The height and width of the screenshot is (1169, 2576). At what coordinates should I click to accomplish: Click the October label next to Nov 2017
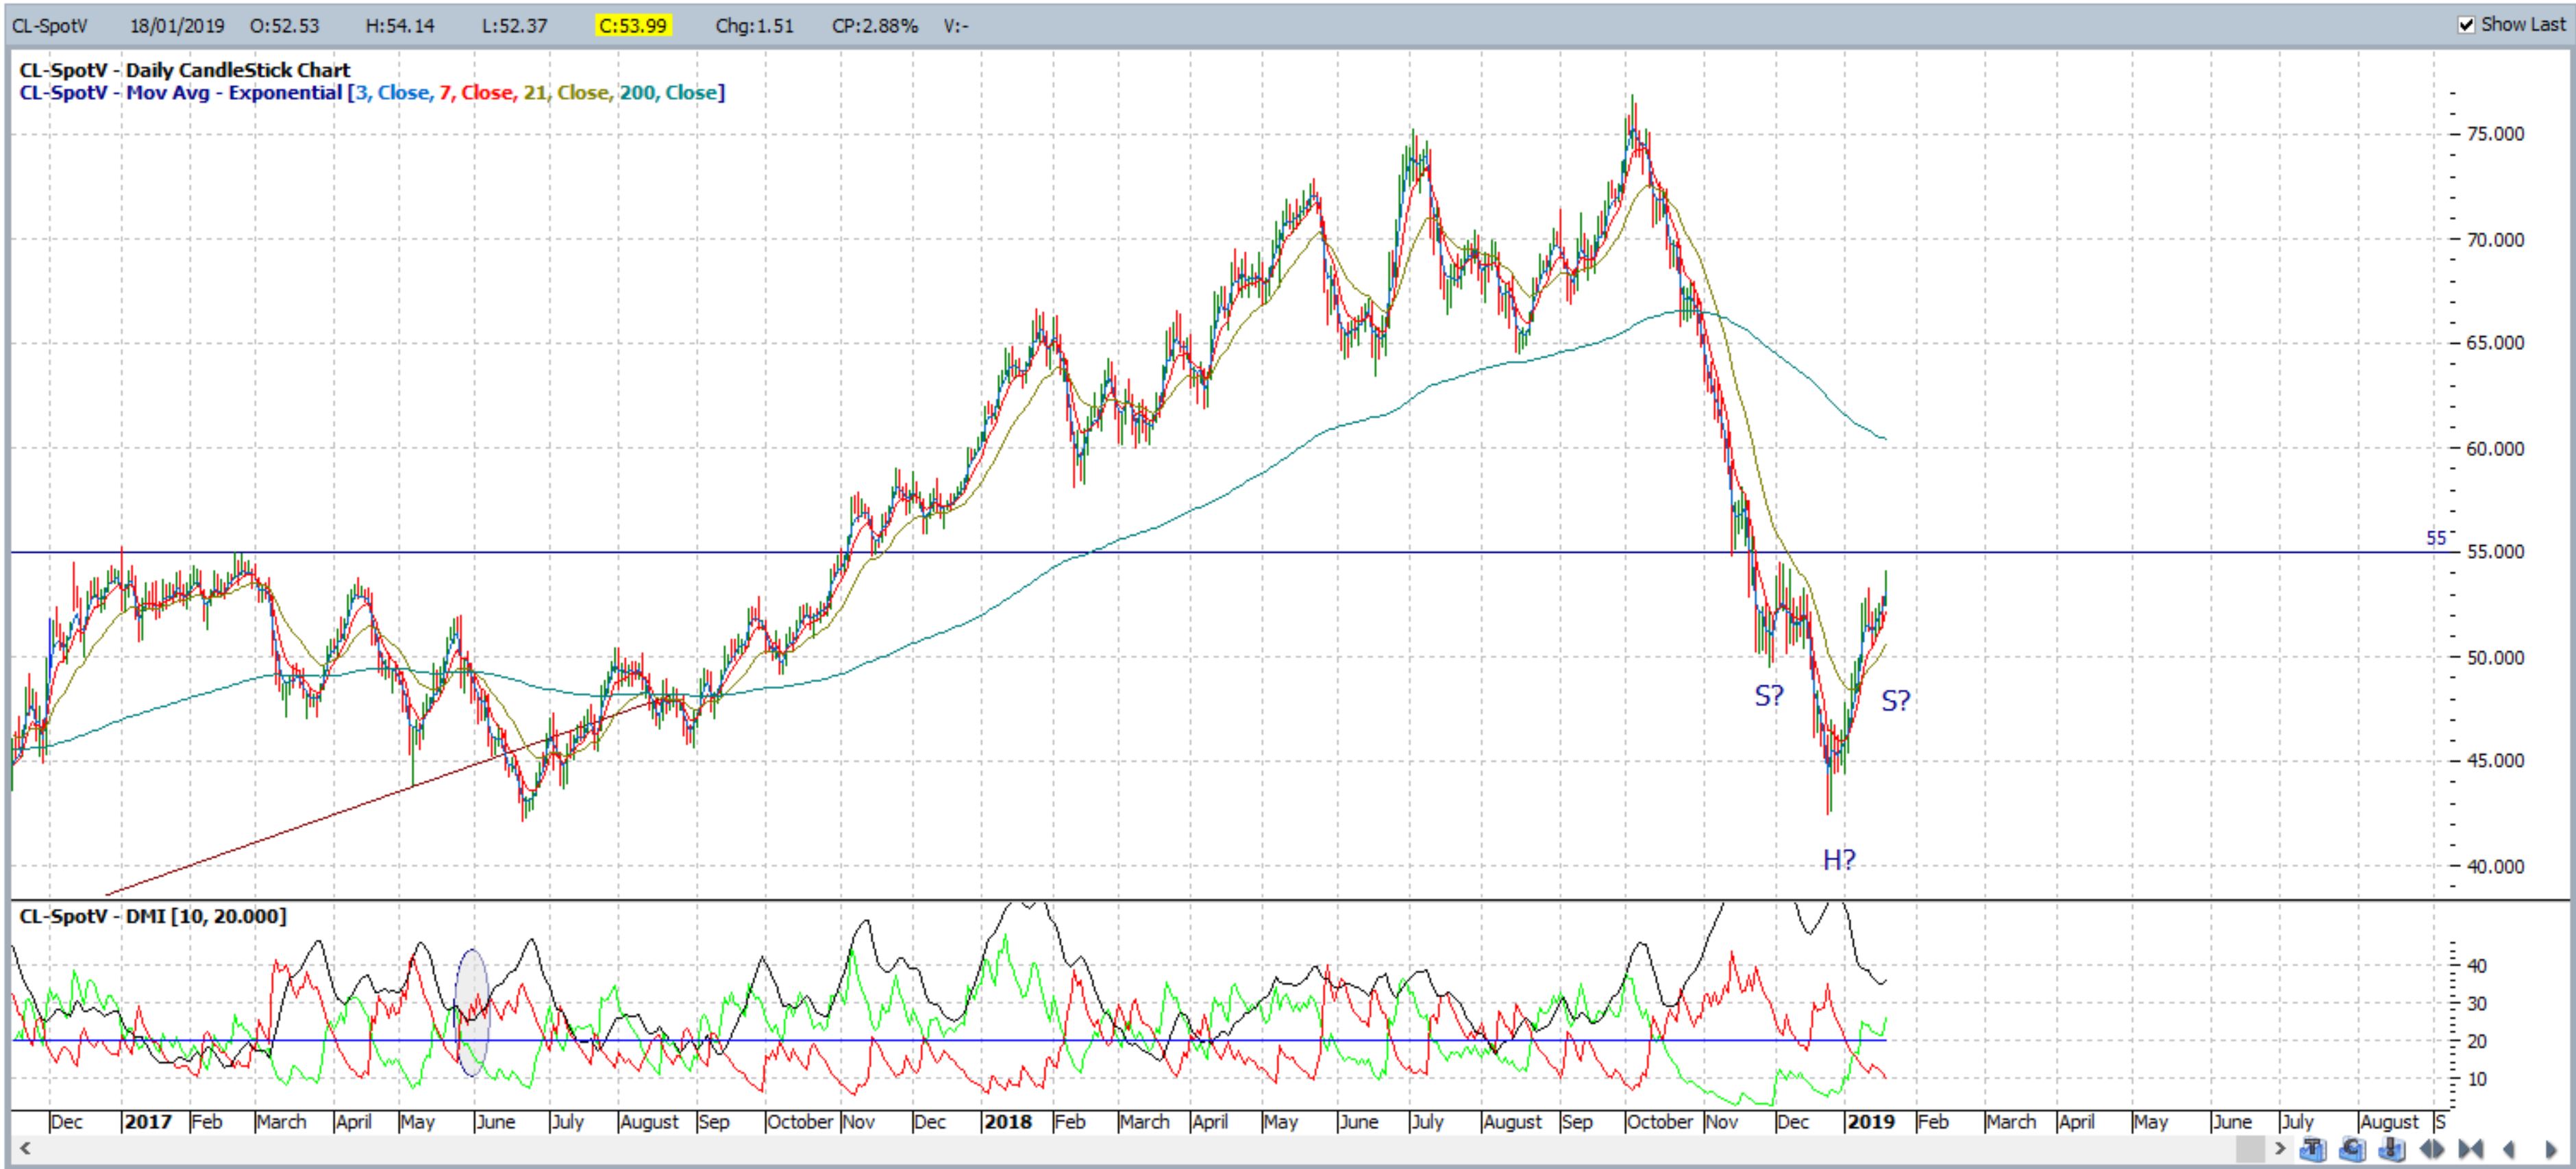tap(800, 1122)
